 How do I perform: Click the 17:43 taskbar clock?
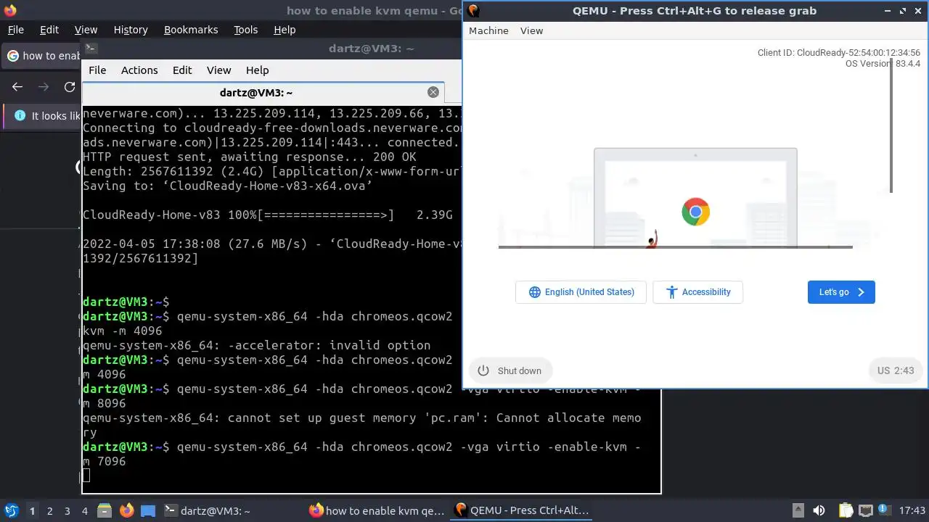[912, 510]
